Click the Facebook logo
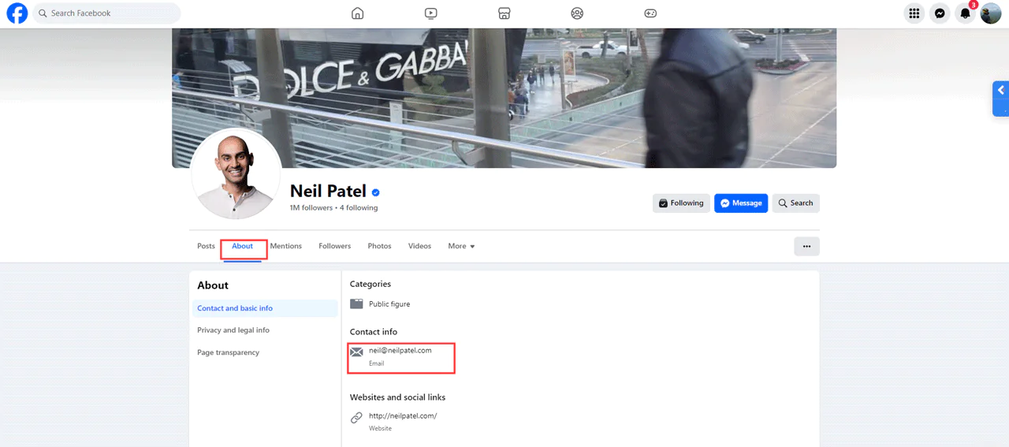The height and width of the screenshot is (447, 1009). pos(17,13)
